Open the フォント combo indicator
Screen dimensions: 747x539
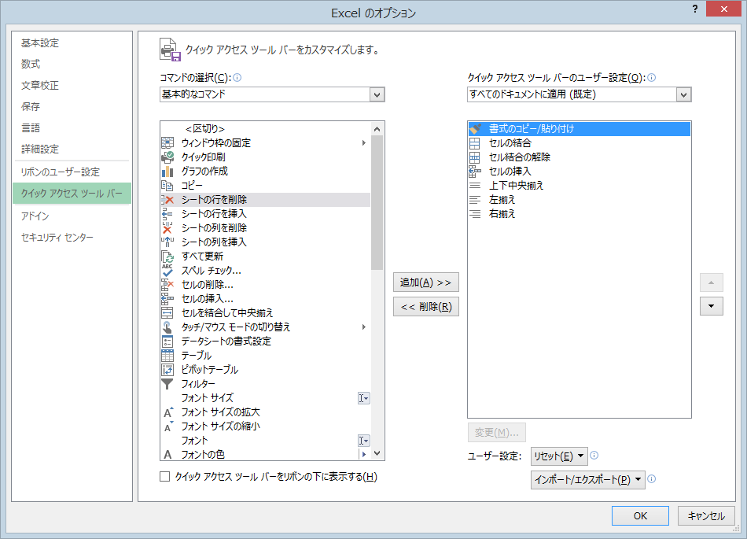pos(363,441)
